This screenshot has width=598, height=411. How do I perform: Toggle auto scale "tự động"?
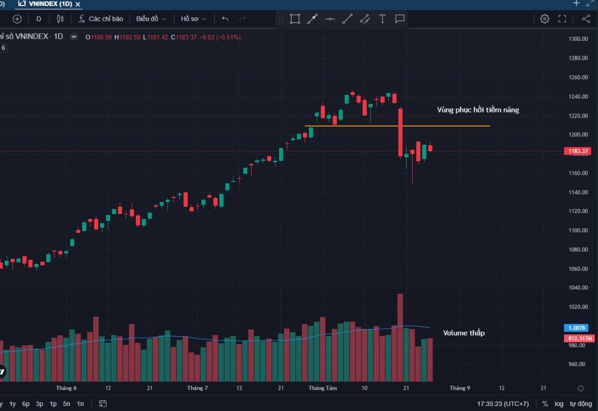tap(581, 404)
